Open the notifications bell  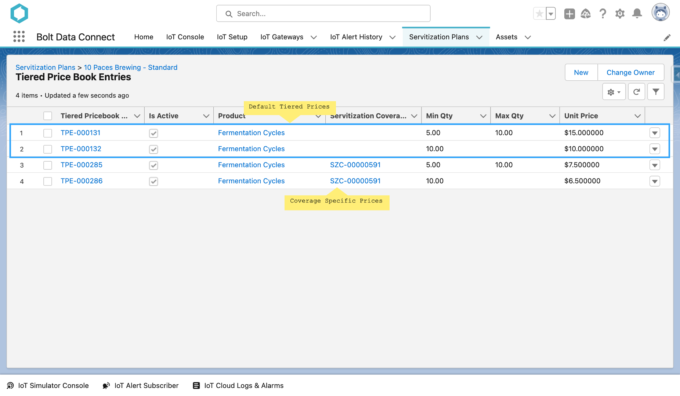(637, 14)
